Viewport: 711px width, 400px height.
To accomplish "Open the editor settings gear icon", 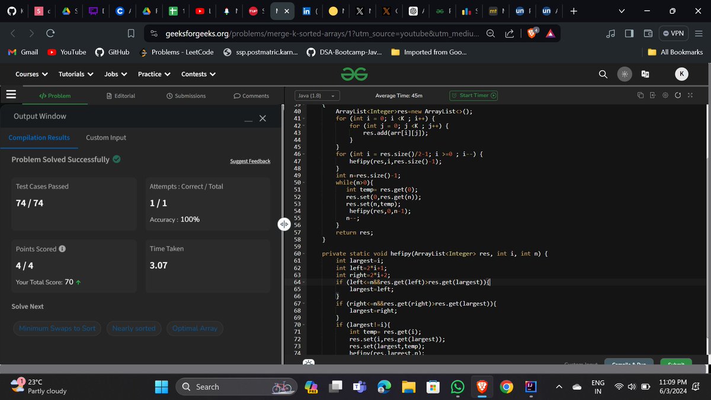I will 665,95.
